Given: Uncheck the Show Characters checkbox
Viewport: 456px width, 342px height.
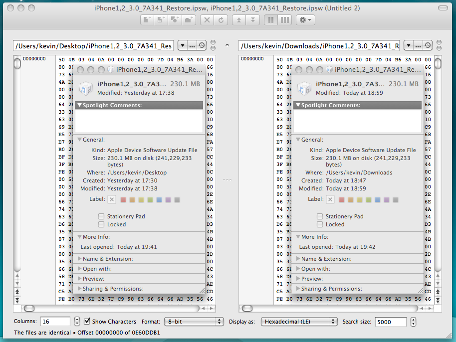Looking at the screenshot, I should tap(87, 321).
